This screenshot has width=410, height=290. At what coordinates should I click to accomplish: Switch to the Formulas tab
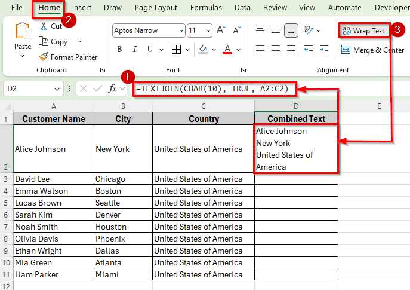coord(206,8)
